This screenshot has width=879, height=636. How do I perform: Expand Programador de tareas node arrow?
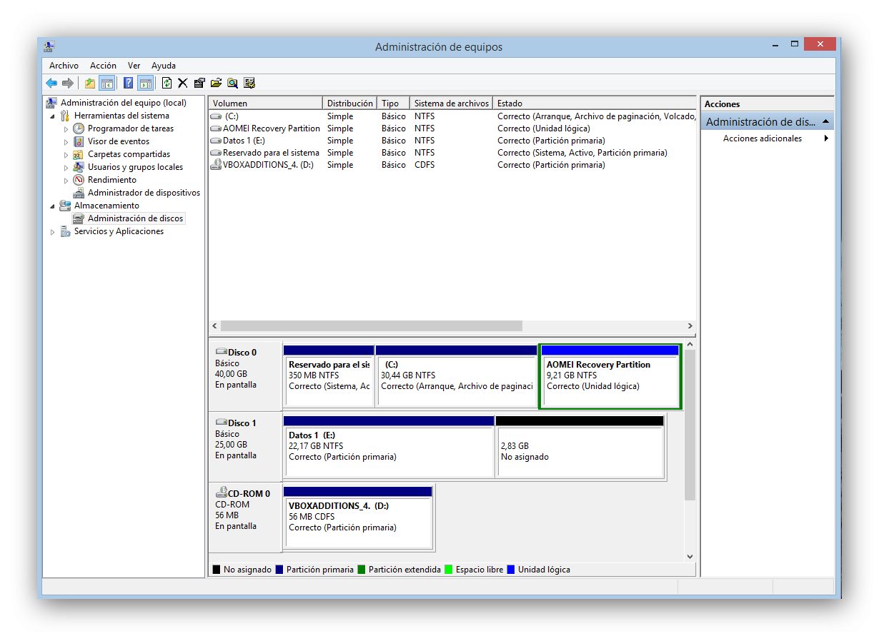pyautogui.click(x=66, y=129)
